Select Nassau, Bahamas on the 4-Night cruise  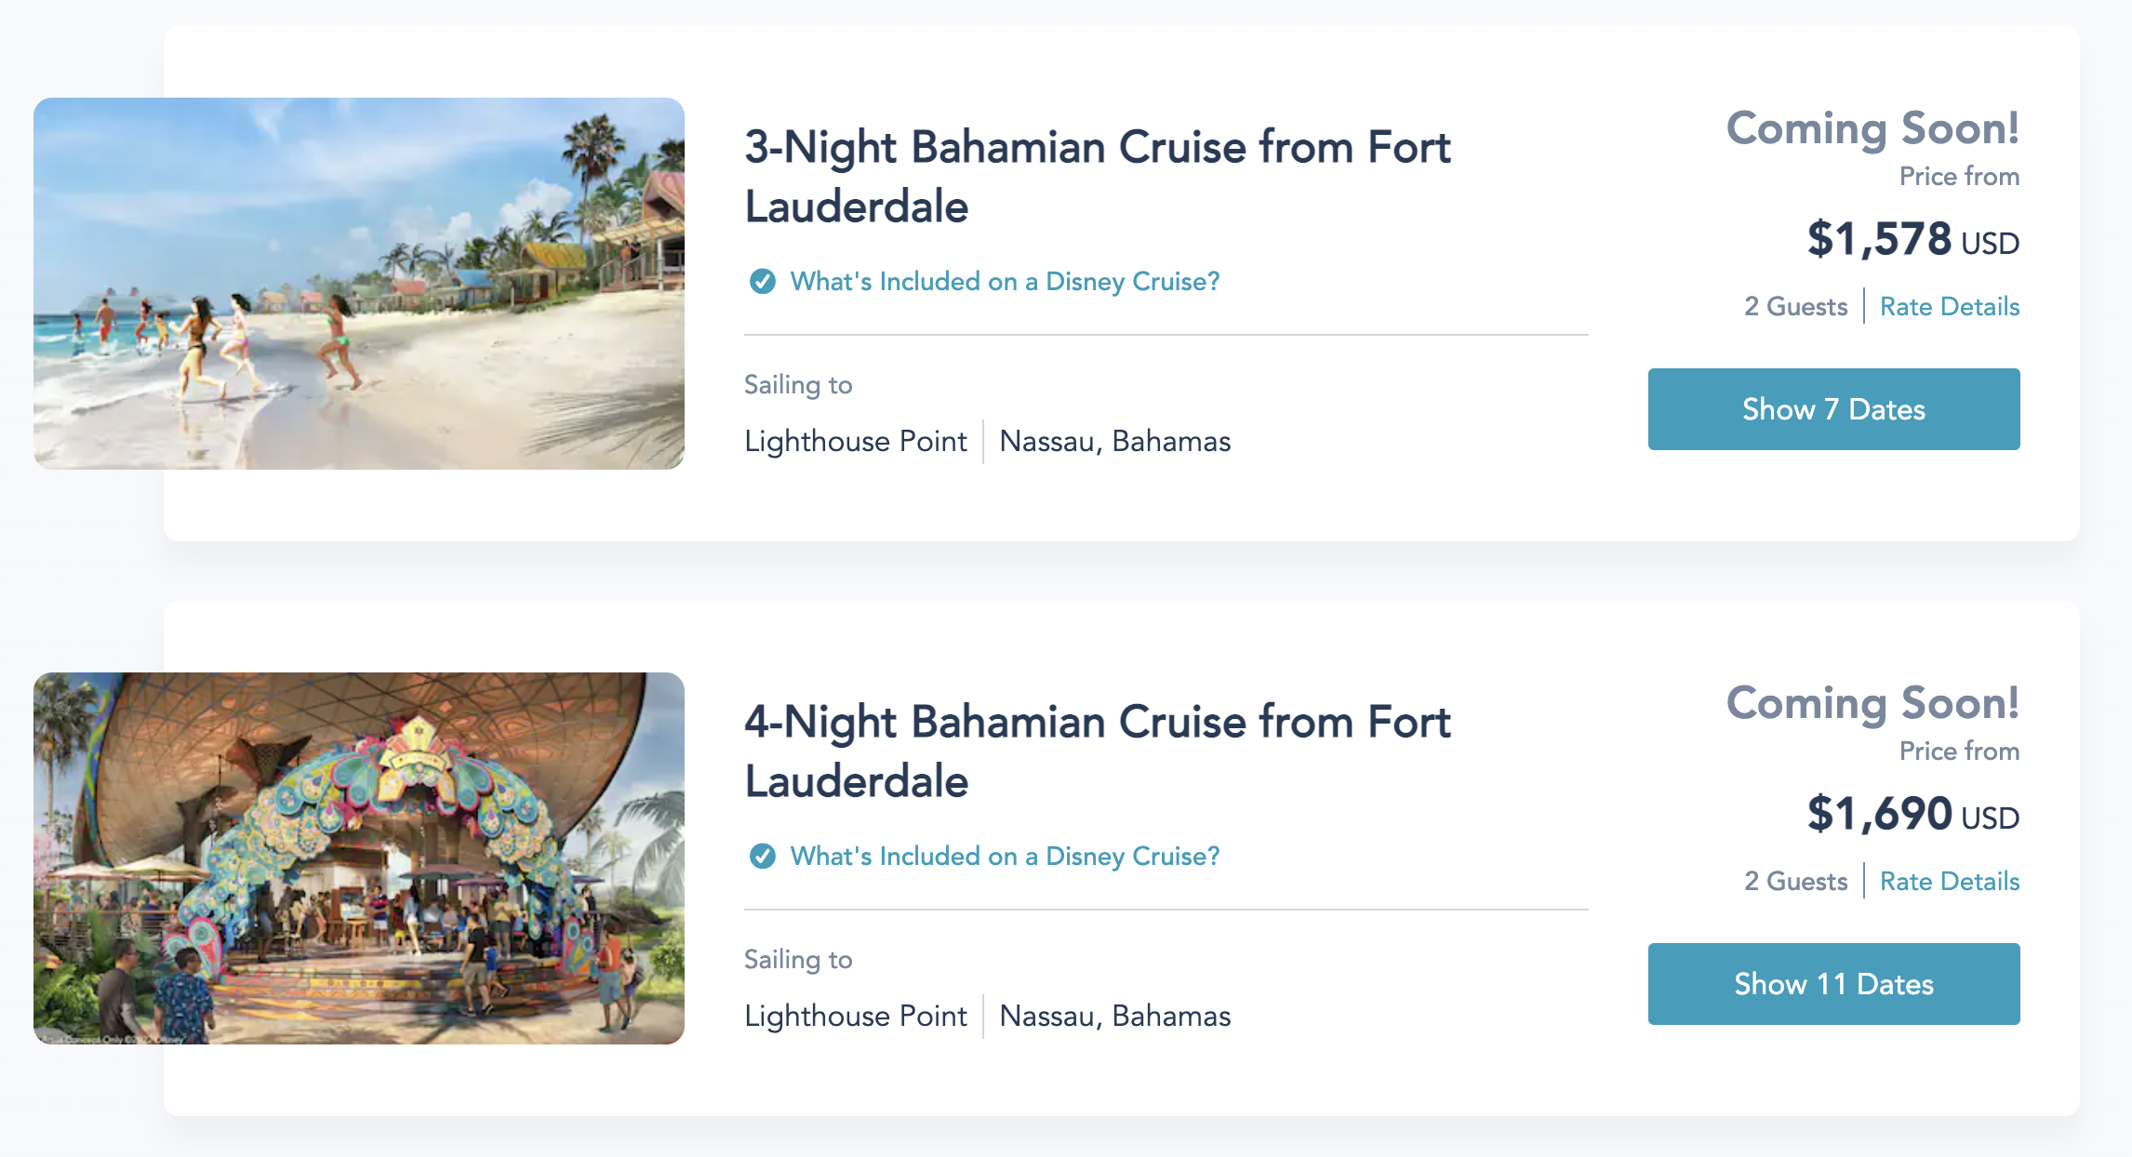pos(1114,1016)
